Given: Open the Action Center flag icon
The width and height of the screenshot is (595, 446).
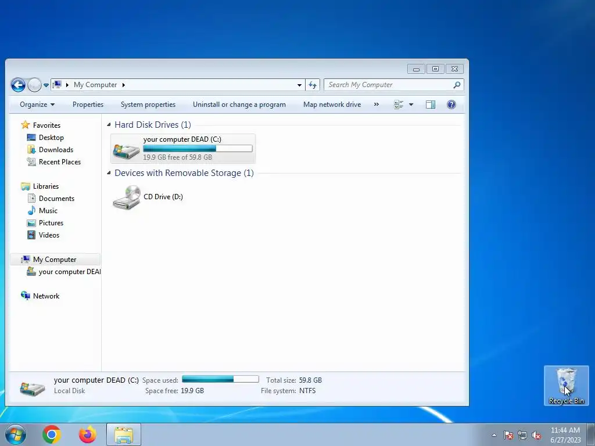Looking at the screenshot, I should click(508, 435).
